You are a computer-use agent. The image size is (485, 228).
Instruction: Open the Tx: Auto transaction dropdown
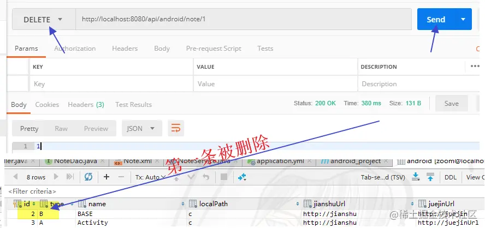point(150,177)
